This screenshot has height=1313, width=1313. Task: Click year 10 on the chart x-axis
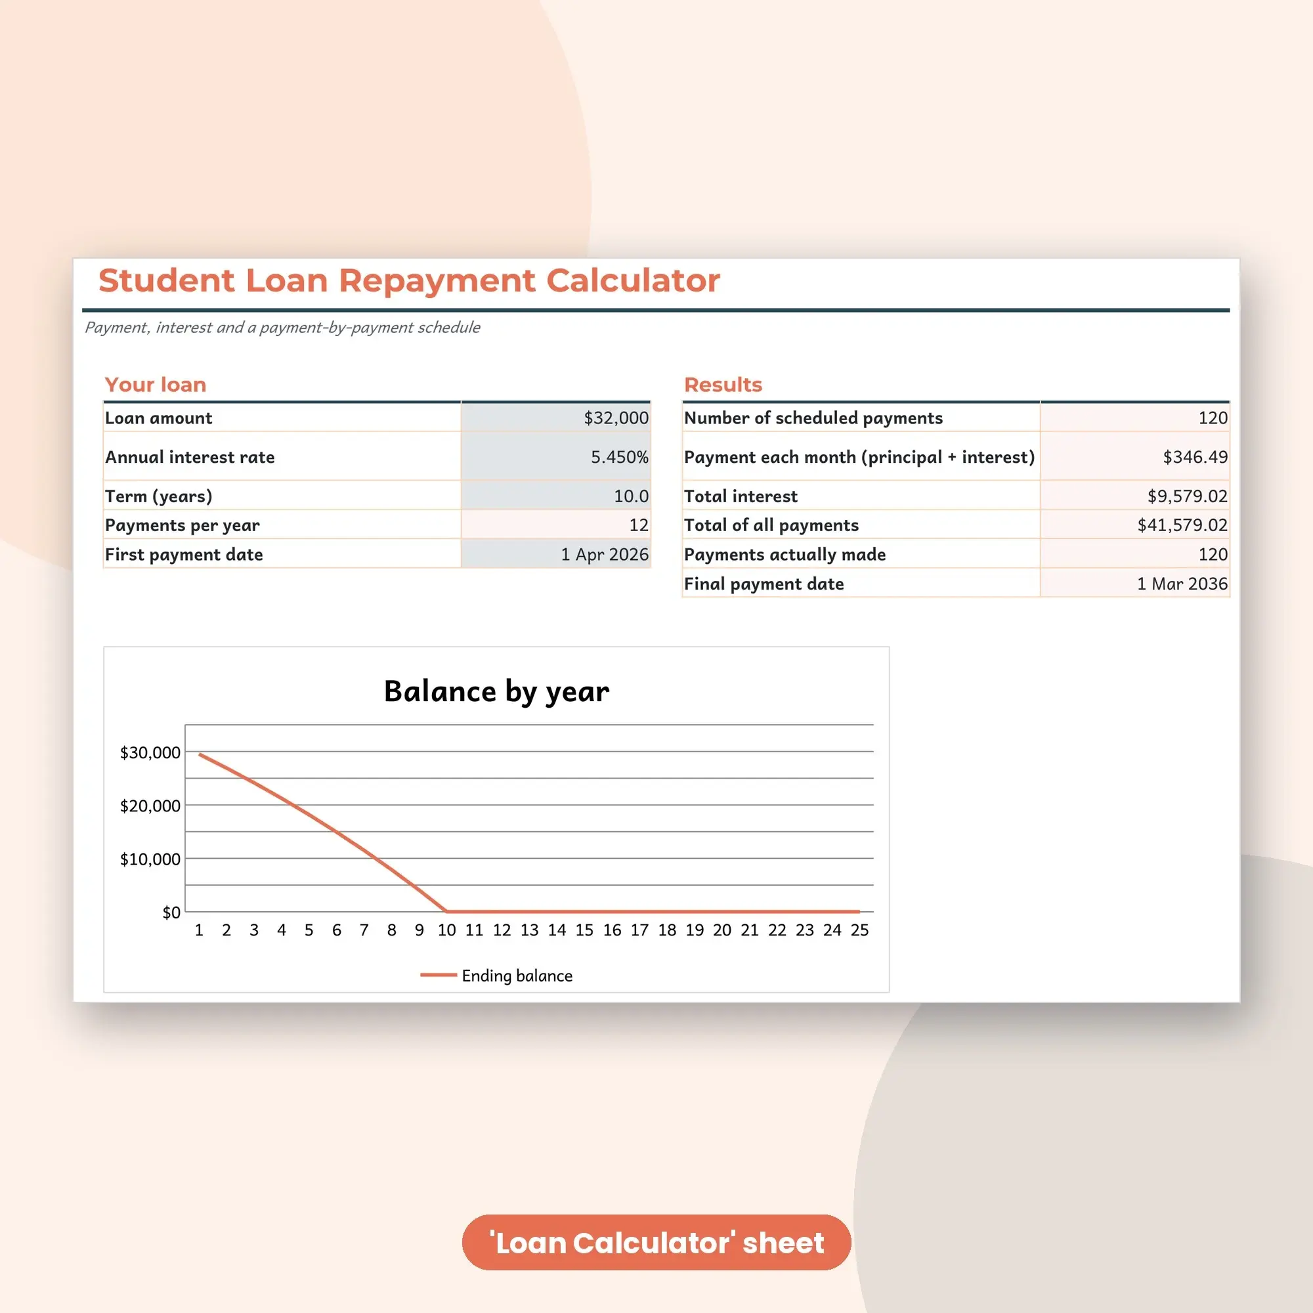tap(446, 930)
